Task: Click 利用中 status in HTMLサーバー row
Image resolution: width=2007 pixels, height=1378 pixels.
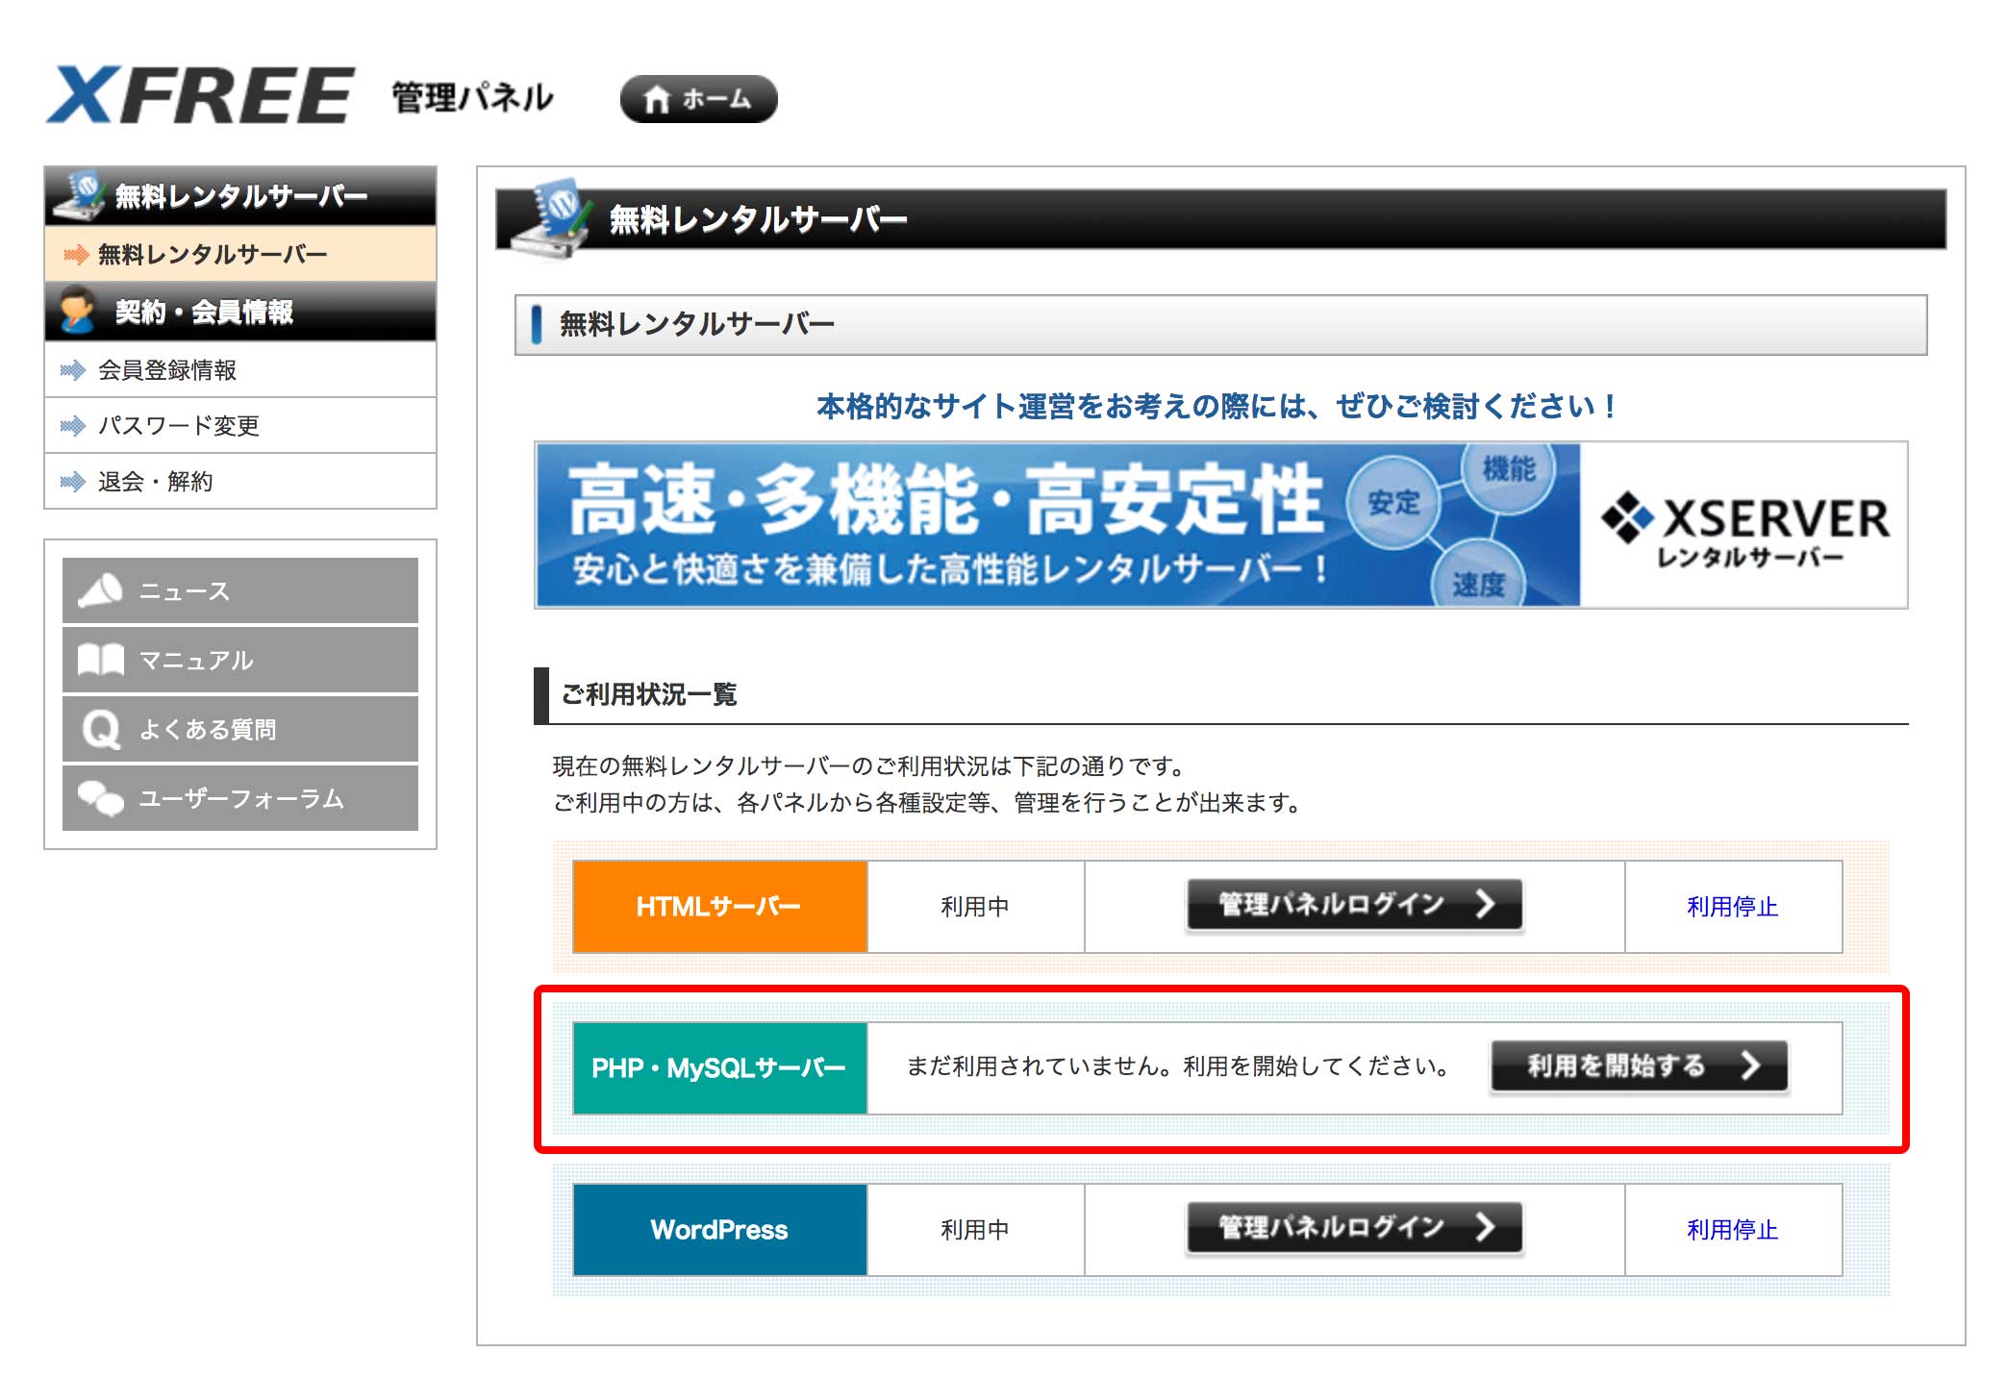Action: pyautogui.click(x=975, y=907)
